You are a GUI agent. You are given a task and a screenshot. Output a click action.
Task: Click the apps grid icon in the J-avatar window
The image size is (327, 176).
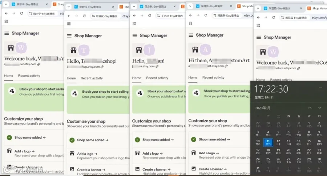[x=134, y=24]
